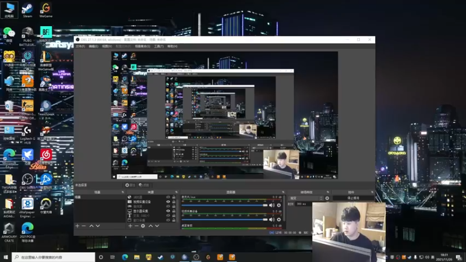Move source down with the sources down arrow
Screen dimensions: 466x262
(157, 226)
